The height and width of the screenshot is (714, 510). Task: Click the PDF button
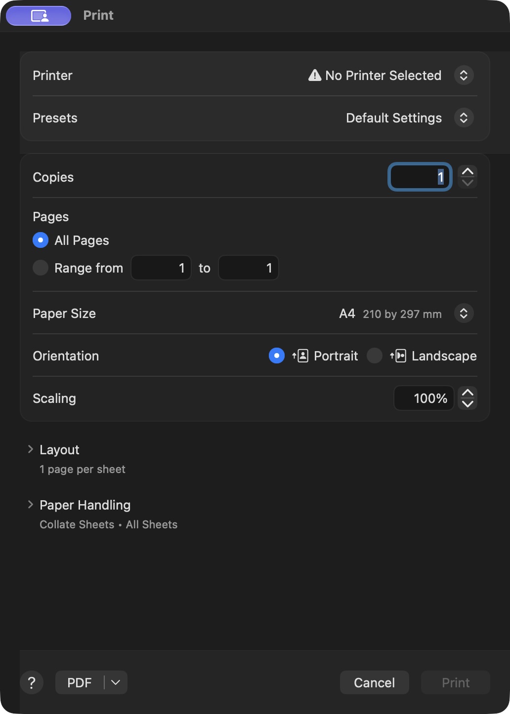(x=80, y=682)
